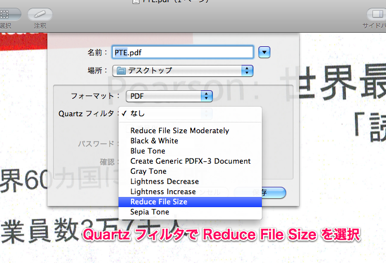
Task: Select Gray Tone in the filter menu
Action: 190,172
